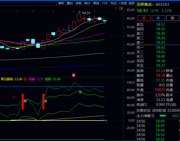The height and width of the screenshot is (141, 180).
Task: Click the red 买 buy button
Action: [144, 18]
